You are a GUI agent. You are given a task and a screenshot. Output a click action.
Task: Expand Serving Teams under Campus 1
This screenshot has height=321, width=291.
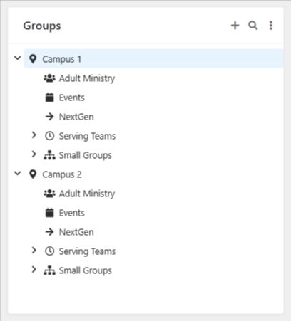[34, 135]
